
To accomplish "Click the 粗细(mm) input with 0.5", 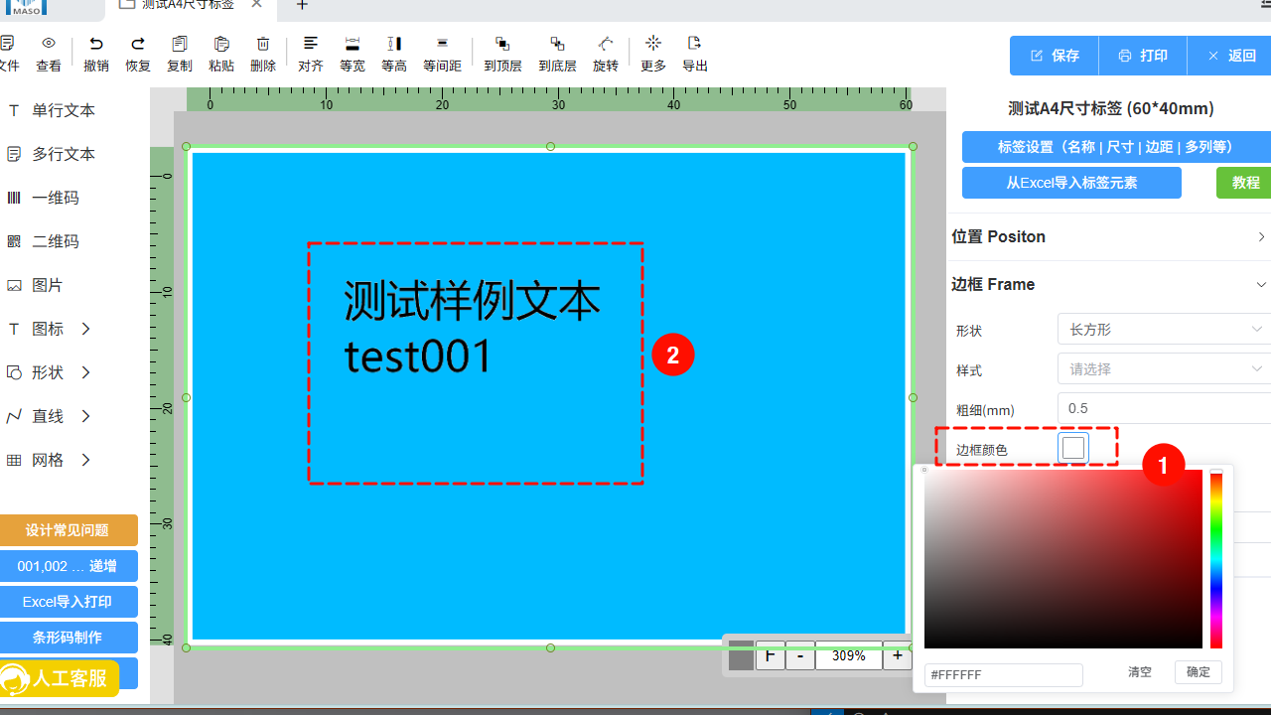I will click(x=1164, y=409).
